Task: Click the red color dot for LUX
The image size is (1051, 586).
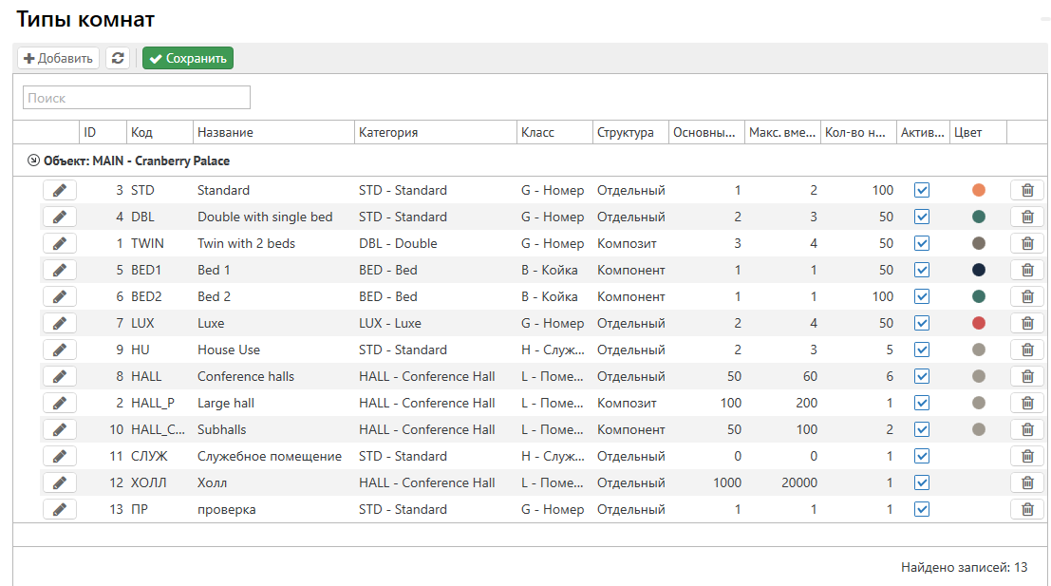Action: pyautogui.click(x=979, y=323)
